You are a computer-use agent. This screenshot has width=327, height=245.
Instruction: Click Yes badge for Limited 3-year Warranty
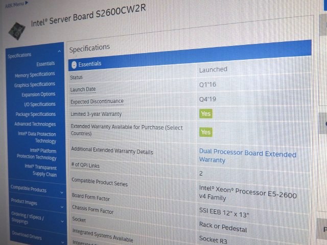click(x=206, y=113)
